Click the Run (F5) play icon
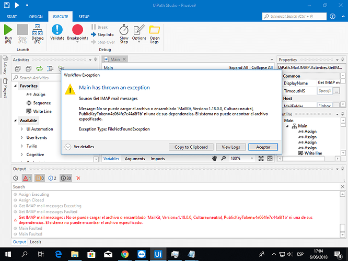Screen dimensions: 348x261 [x=8, y=30]
